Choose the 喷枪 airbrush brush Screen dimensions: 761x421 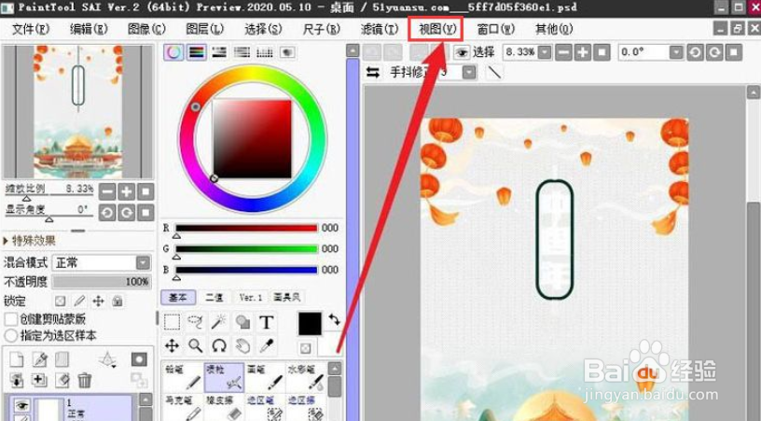point(224,377)
